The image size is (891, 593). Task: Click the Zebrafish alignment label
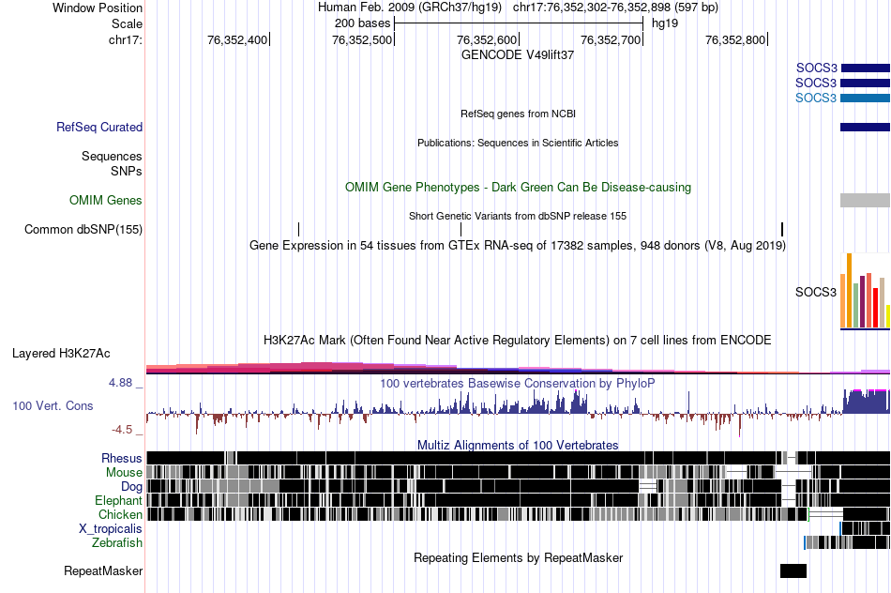(117, 543)
